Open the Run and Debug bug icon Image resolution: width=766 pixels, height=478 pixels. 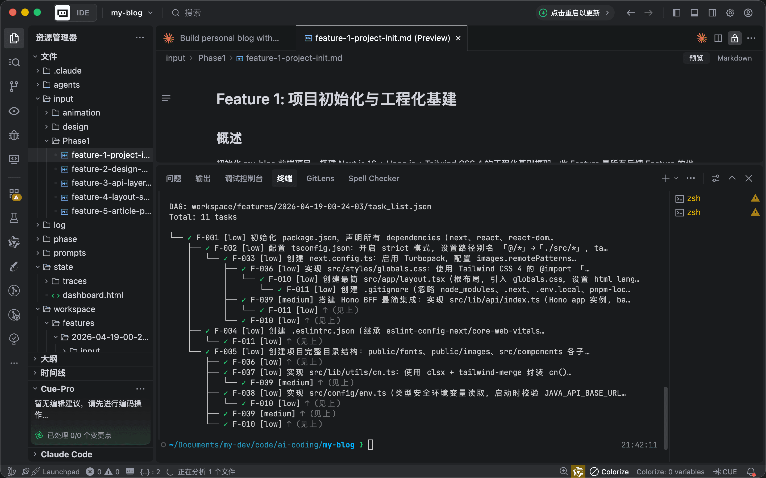(x=14, y=135)
